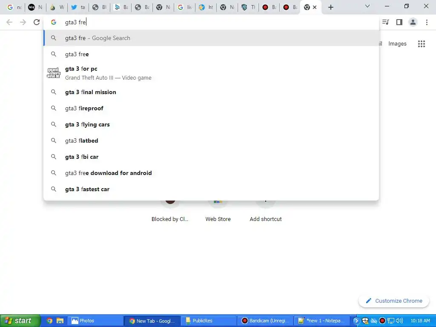Switch to first Bandicam red-dot tab

click(269, 7)
